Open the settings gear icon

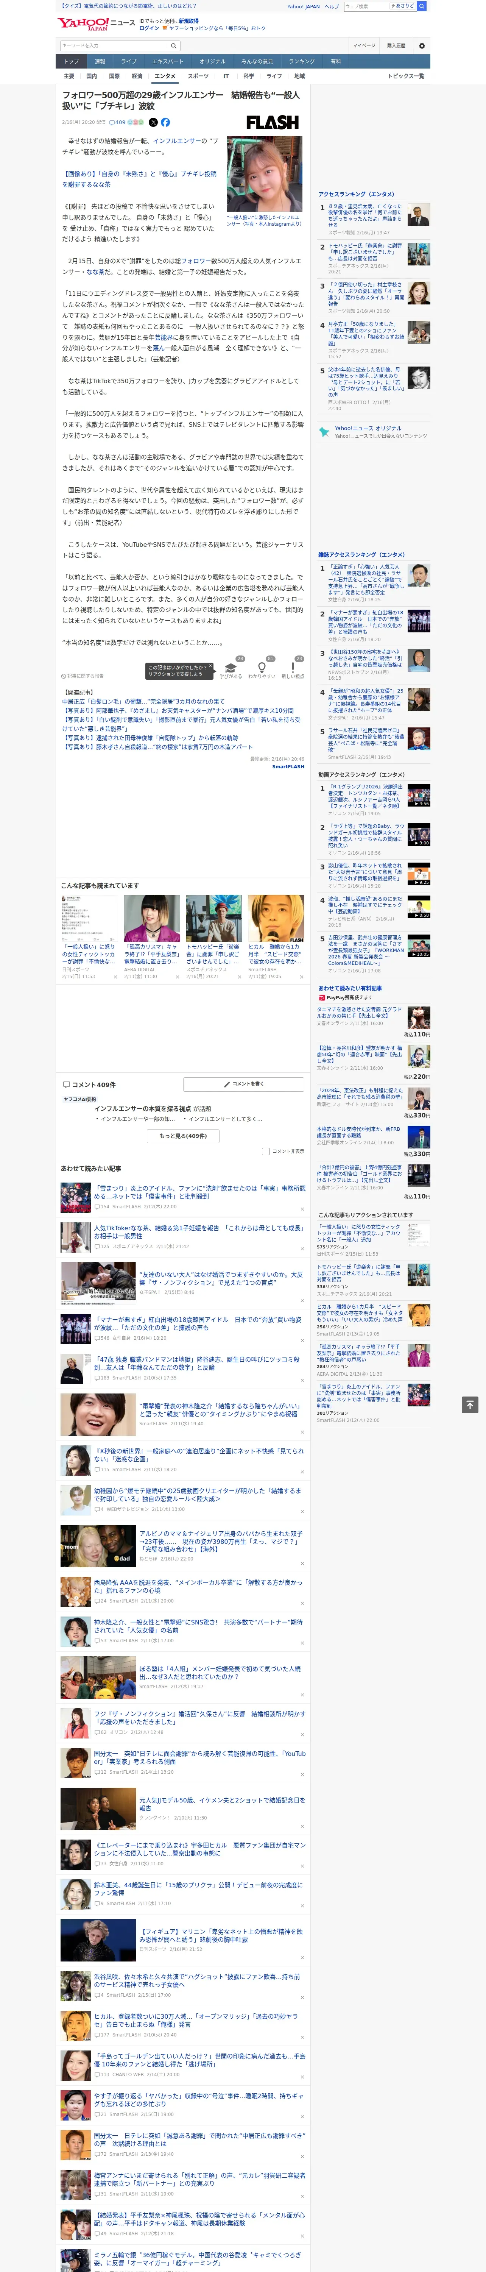[x=422, y=45]
